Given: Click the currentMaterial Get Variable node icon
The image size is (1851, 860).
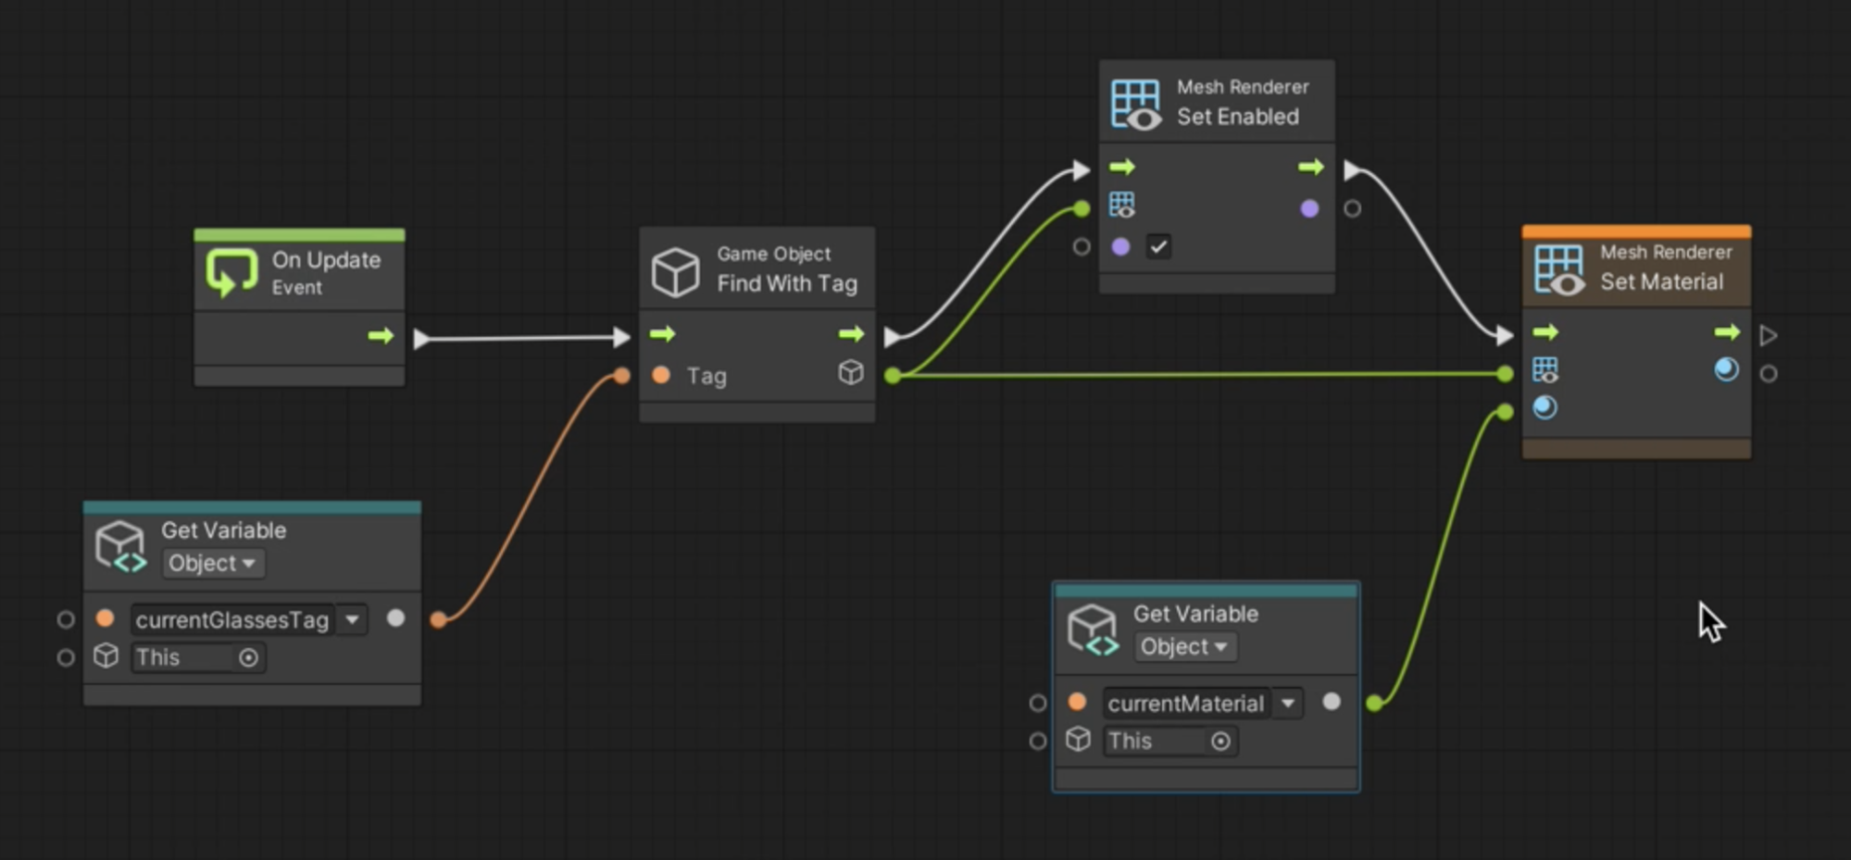Looking at the screenshot, I should 1093,630.
